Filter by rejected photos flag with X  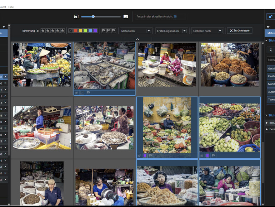[109, 30]
